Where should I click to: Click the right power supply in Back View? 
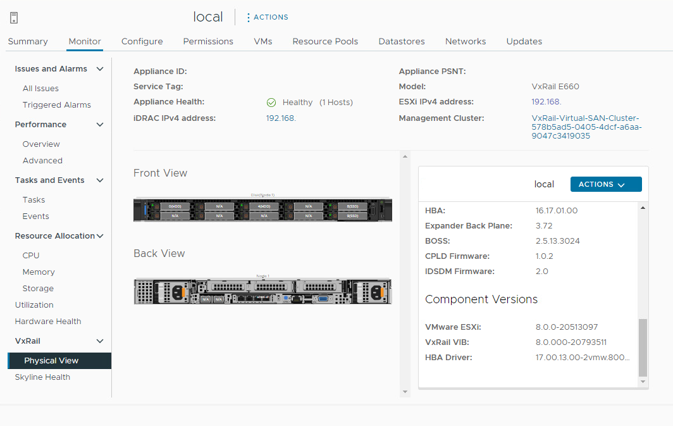[x=370, y=292]
